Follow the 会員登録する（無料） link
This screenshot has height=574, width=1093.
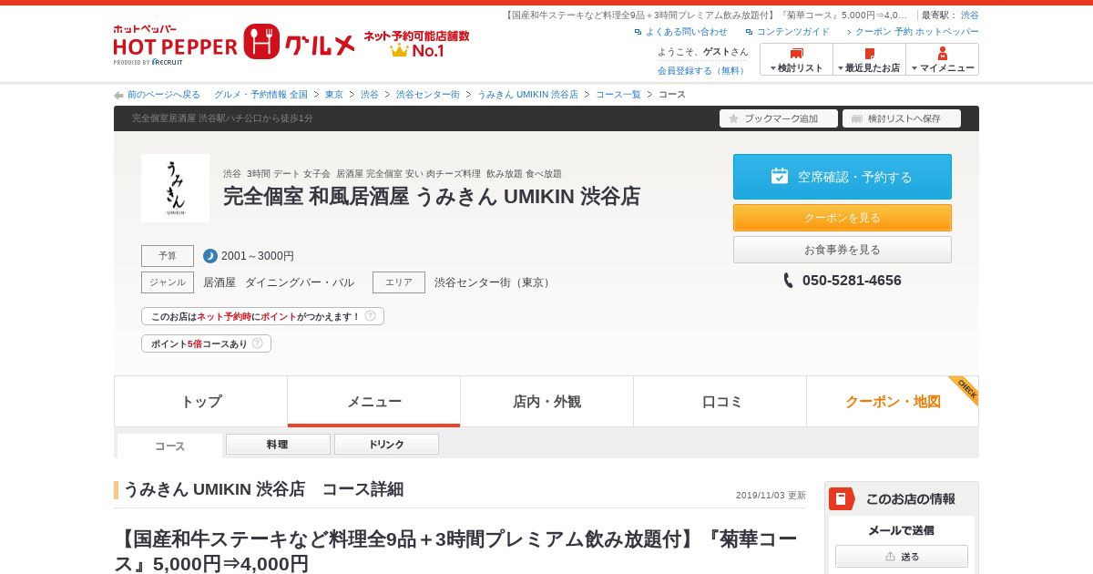[702, 70]
